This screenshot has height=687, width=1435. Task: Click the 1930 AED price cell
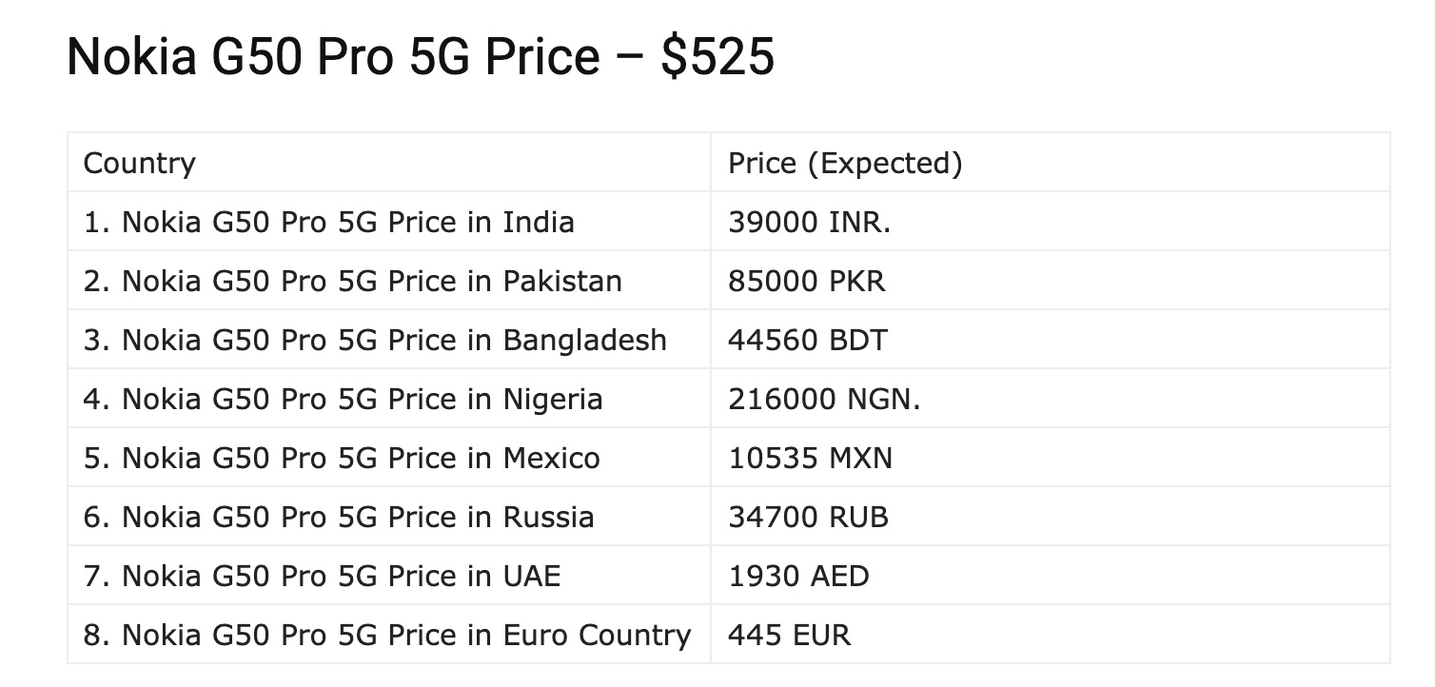tap(798, 577)
